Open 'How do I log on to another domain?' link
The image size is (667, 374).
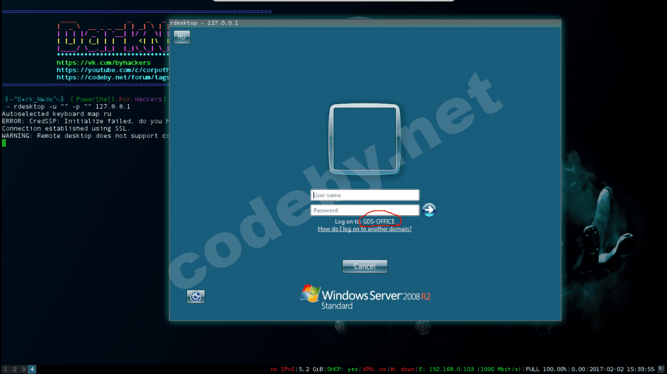tap(365, 229)
